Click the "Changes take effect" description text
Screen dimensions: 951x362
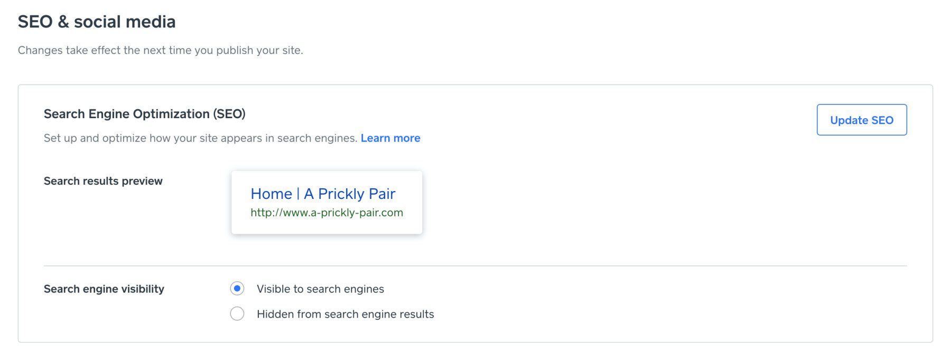[161, 50]
